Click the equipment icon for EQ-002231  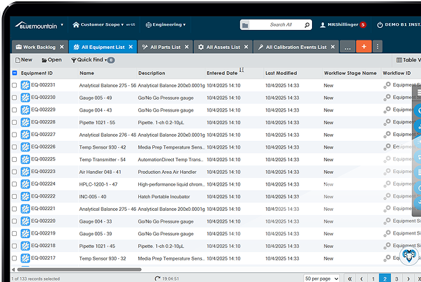26,85
